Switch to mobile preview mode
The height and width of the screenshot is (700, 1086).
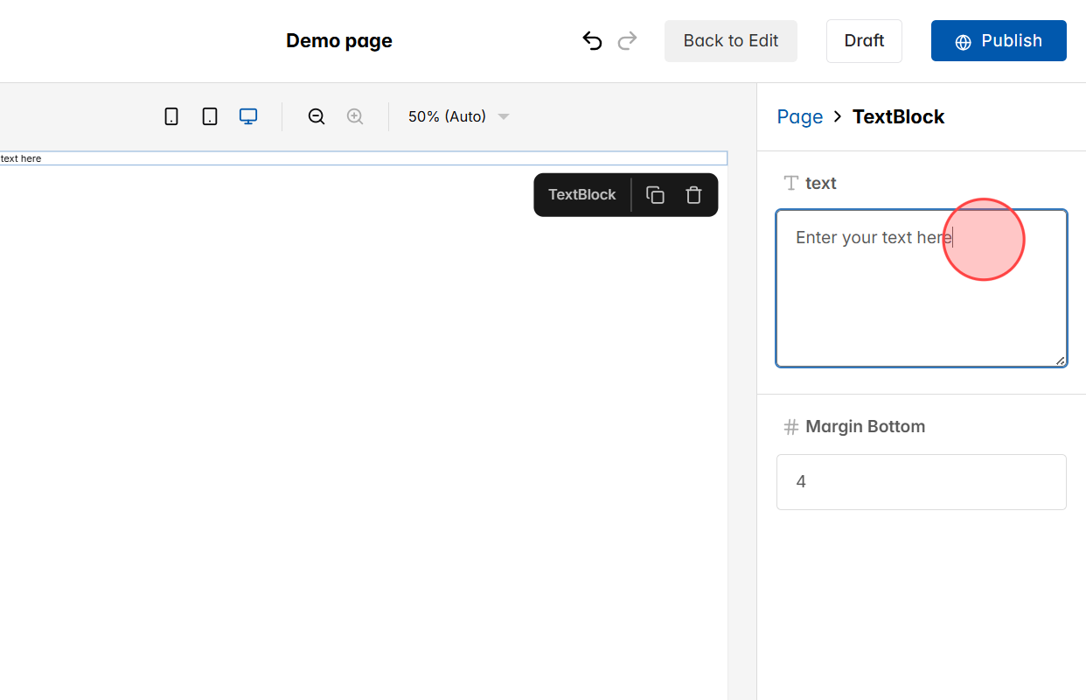[x=171, y=115]
